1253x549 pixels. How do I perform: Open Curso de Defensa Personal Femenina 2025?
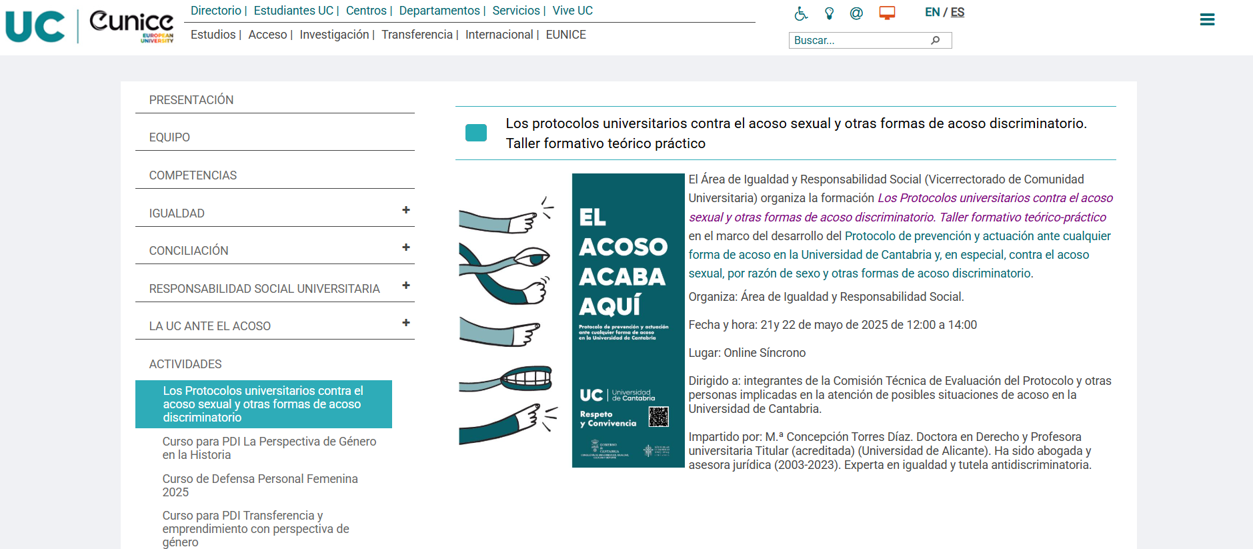click(x=260, y=485)
